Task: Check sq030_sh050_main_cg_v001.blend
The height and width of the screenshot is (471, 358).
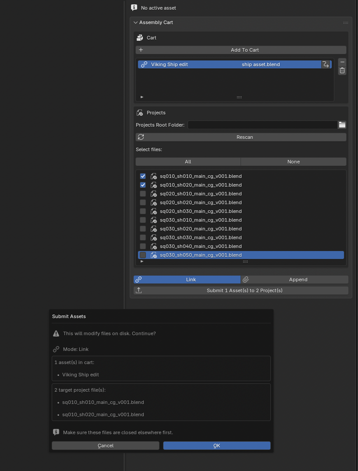Action: coord(143,255)
